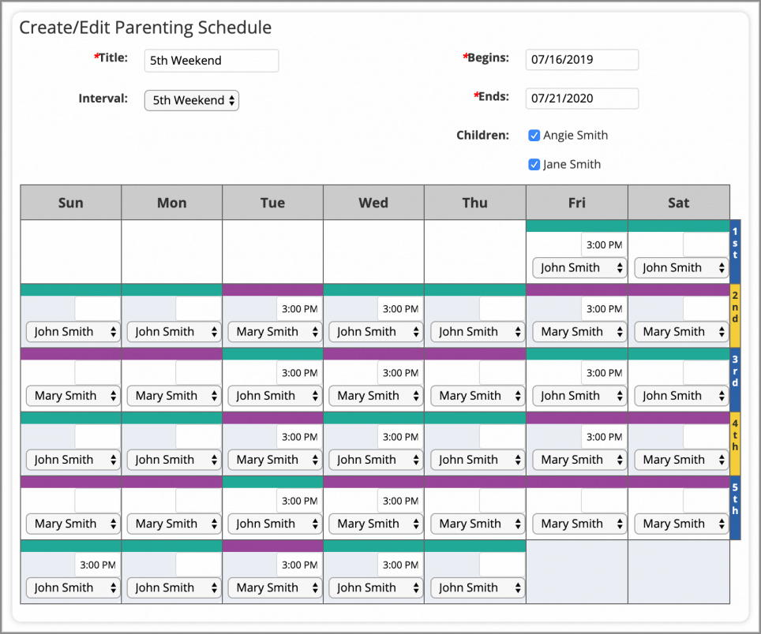Click the Wed column header
761x634 pixels.
pos(373,203)
